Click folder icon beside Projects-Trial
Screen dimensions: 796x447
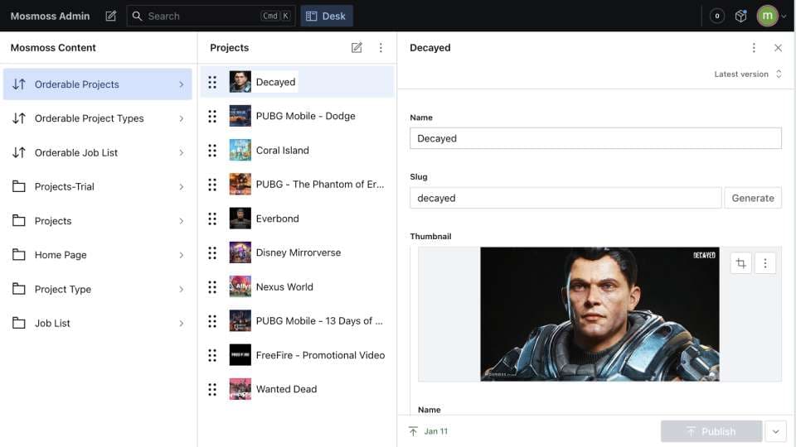coord(19,186)
